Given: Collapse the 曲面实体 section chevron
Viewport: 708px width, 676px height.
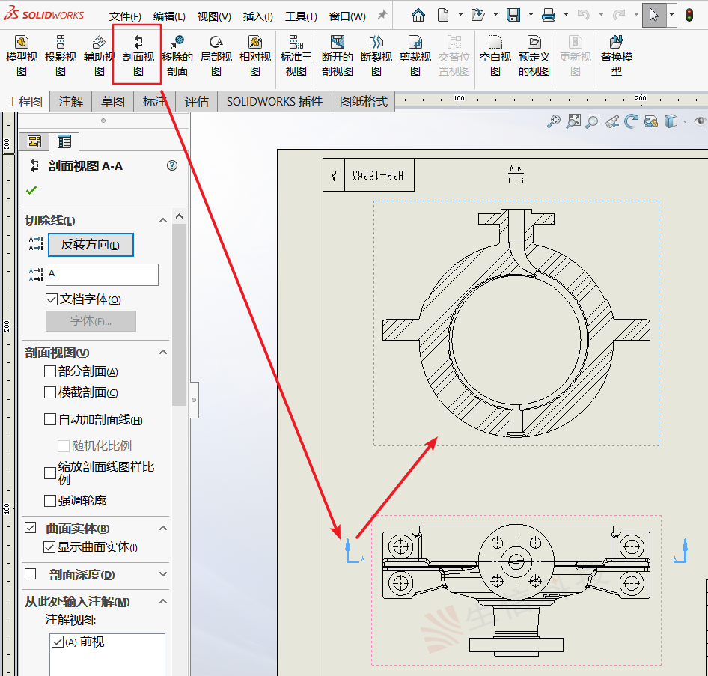Looking at the screenshot, I should (x=163, y=528).
